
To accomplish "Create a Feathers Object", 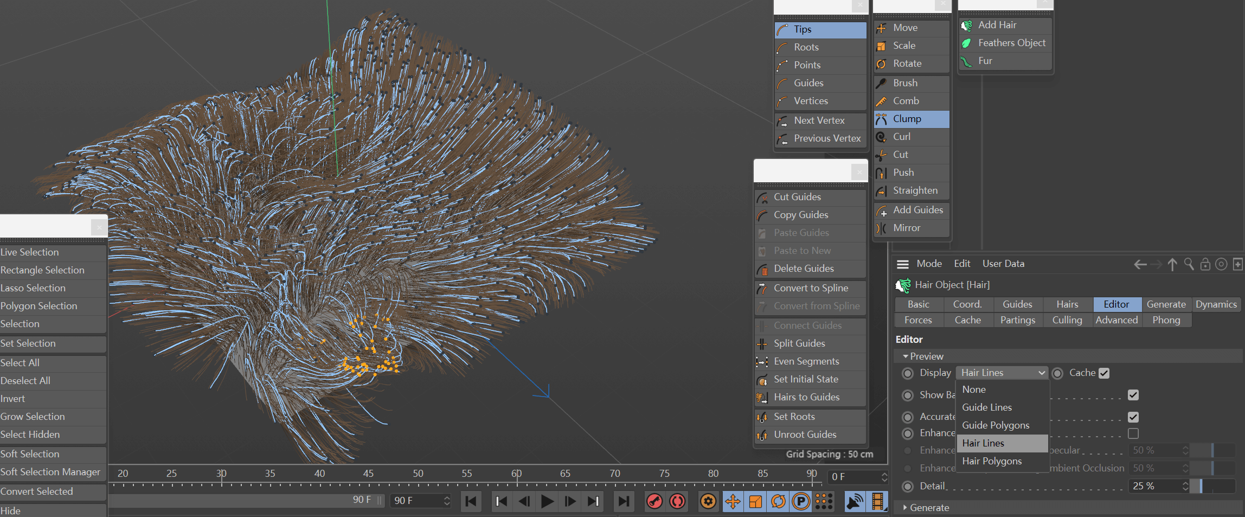I will tap(1005, 43).
